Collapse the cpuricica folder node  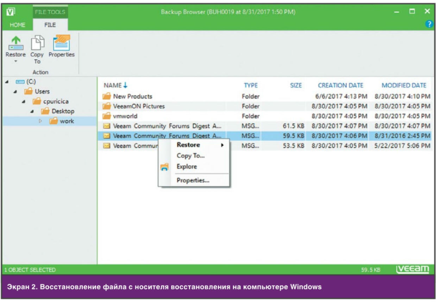[23, 102]
